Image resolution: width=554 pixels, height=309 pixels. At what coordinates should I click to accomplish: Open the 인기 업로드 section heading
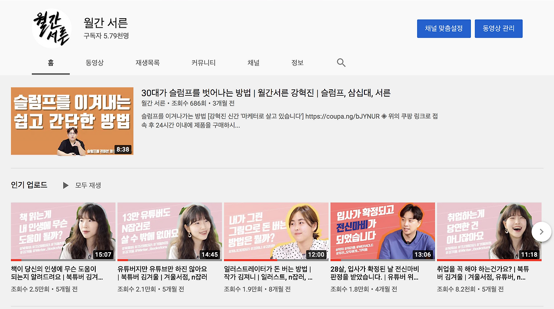click(29, 185)
